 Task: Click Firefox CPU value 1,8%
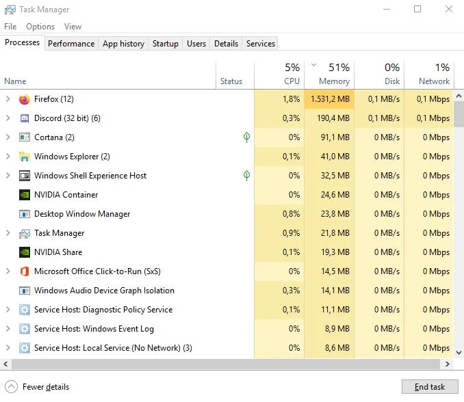(x=279, y=99)
